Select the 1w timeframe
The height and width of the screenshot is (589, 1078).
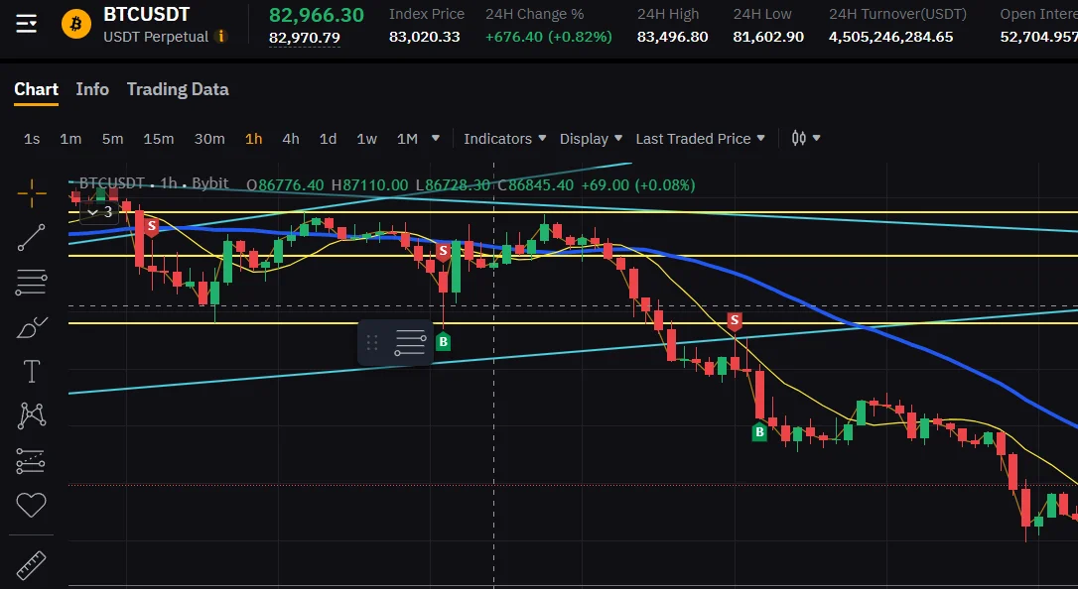[366, 139]
